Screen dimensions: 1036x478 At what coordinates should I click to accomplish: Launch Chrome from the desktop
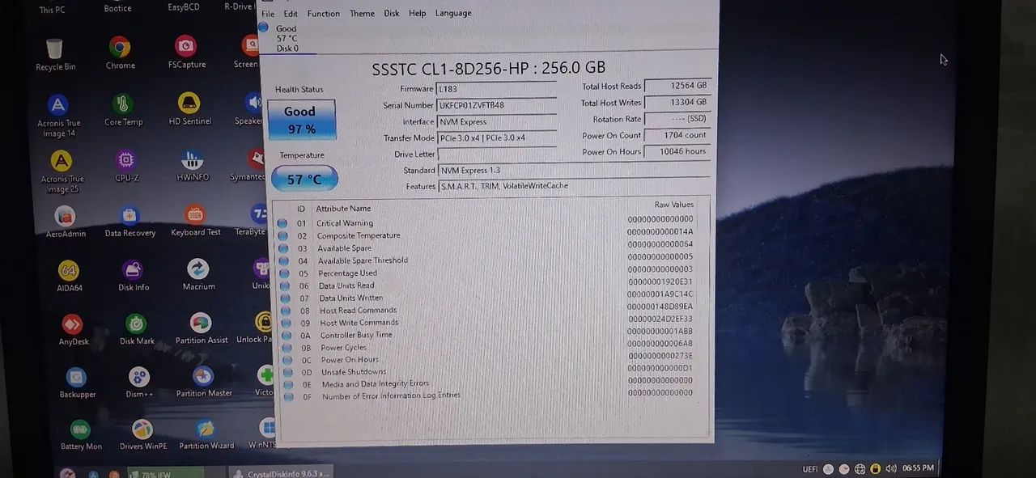point(120,53)
